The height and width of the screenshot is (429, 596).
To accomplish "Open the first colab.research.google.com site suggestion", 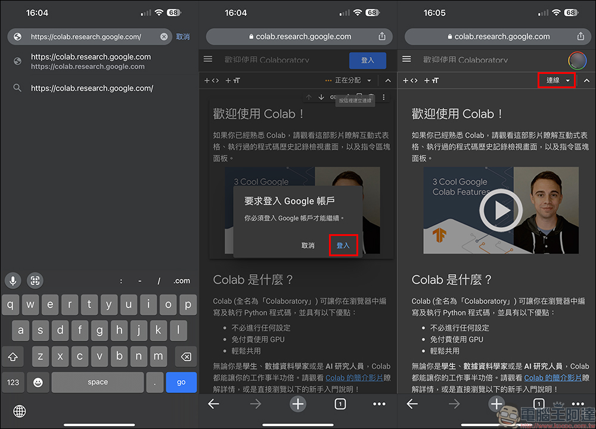I will point(91,61).
